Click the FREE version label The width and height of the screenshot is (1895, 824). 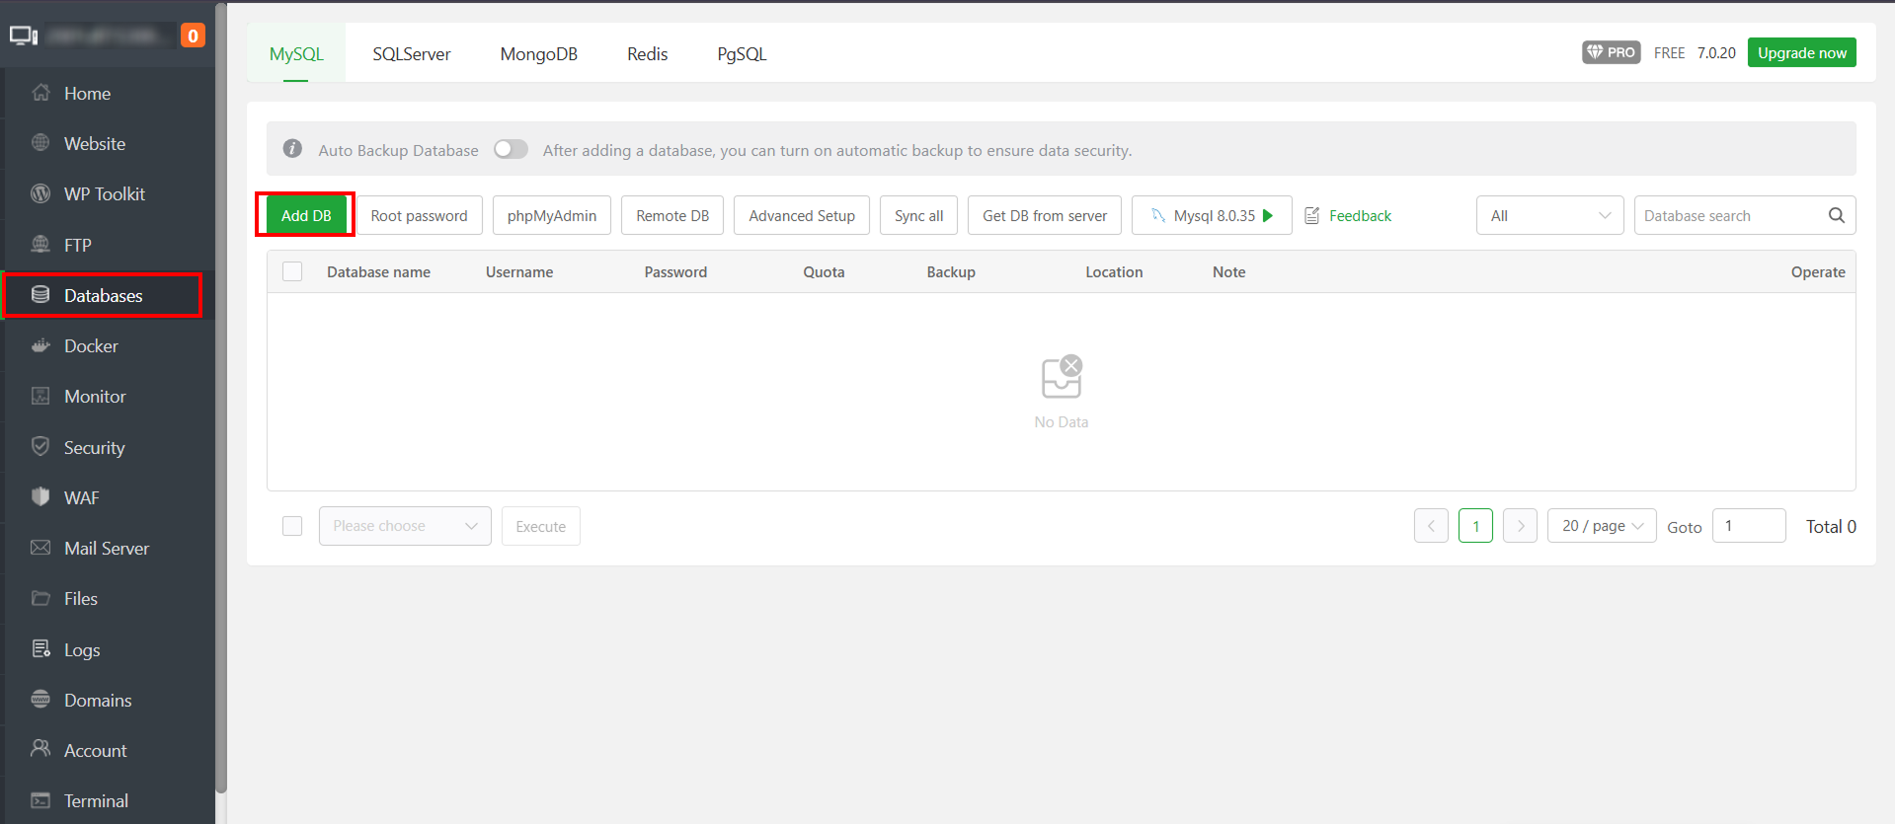pos(1669,52)
